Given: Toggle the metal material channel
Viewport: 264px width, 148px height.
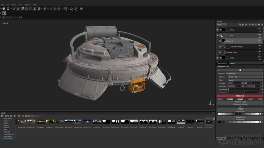Looking at the screenshot, I should tap(250, 99).
